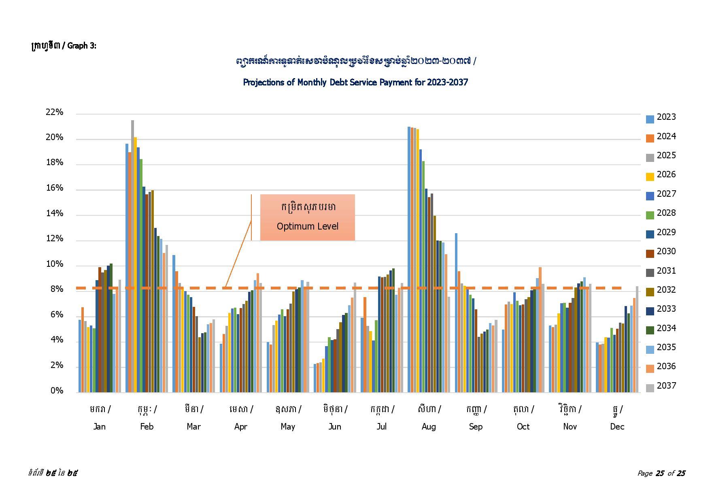Click 'Page 25 of 25' footer text
The image size is (710, 502).
[661, 473]
